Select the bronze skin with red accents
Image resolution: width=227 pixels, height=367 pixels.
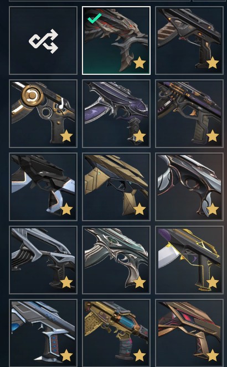189,333
